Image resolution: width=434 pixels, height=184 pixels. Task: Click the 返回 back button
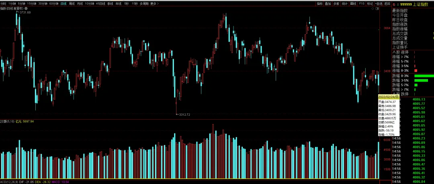click(387, 4)
